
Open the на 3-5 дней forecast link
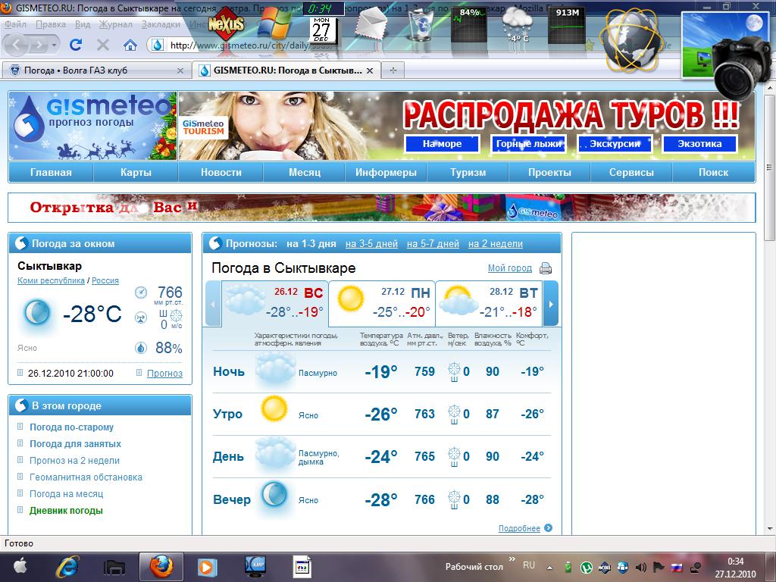pos(371,243)
